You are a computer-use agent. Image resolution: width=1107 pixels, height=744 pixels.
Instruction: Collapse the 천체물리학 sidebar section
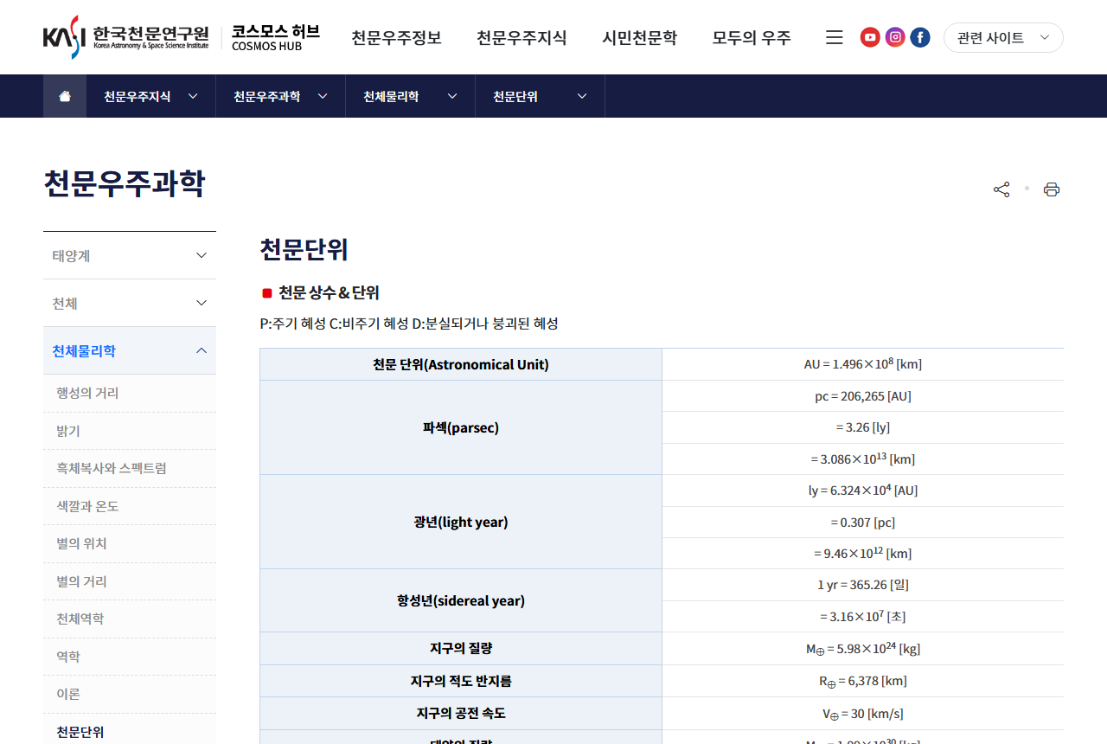pyautogui.click(x=130, y=350)
